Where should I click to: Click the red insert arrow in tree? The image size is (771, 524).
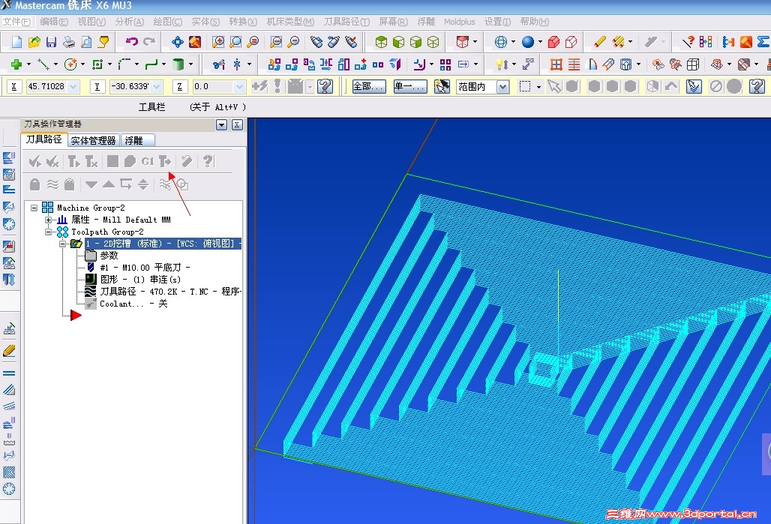76,315
